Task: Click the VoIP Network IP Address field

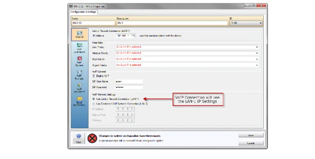Action: 125,109
